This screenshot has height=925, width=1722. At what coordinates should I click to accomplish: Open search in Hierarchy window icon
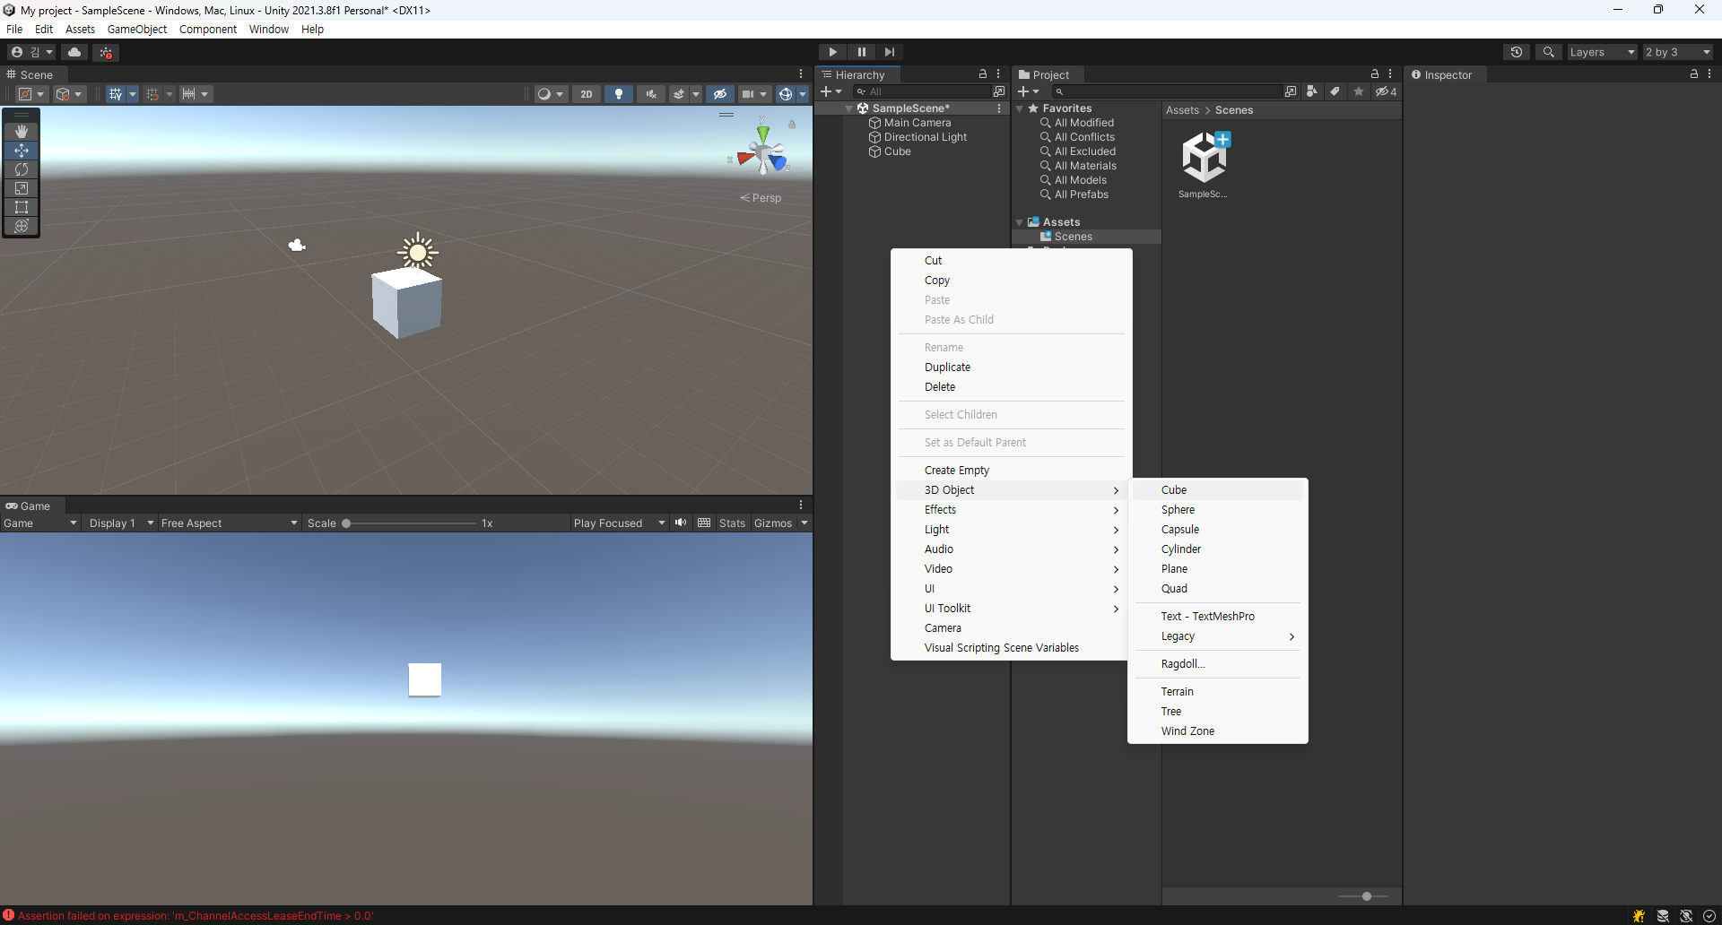[x=999, y=91]
